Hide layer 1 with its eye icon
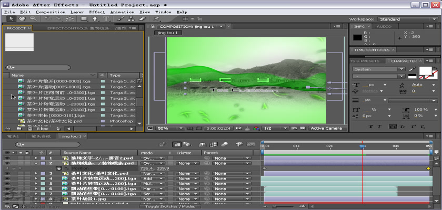The image size is (442, 210). [7, 158]
